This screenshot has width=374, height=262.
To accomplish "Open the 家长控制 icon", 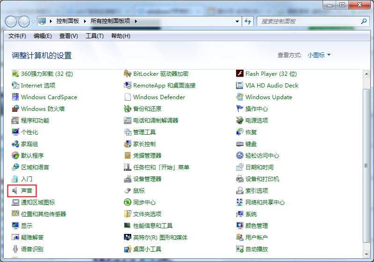I will point(128,144).
